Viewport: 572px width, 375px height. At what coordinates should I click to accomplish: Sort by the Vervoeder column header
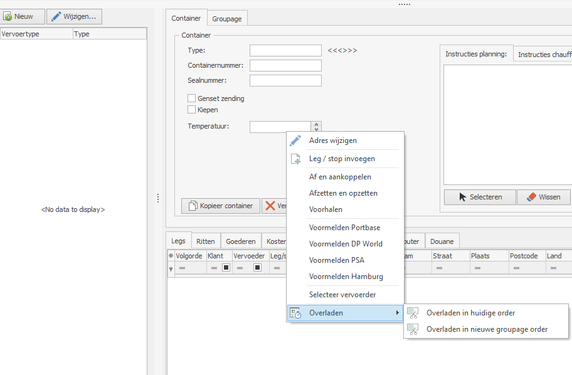(251, 256)
